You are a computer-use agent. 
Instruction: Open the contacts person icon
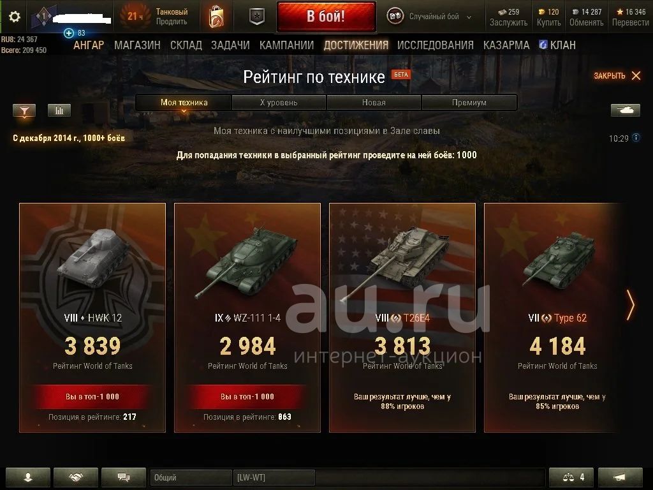click(28, 477)
